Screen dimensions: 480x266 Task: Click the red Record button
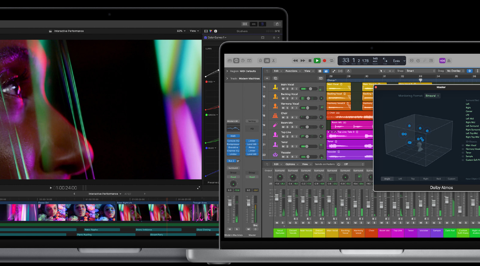(324, 61)
